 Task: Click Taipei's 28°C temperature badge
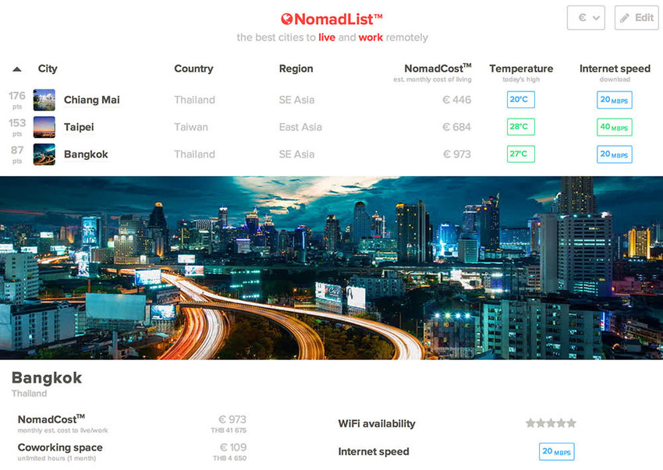tap(520, 127)
